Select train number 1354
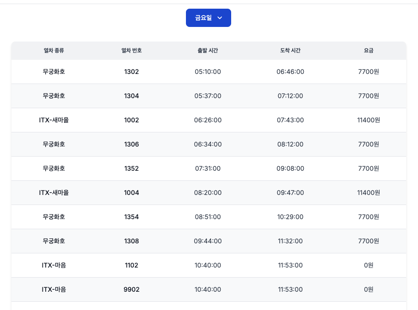The image size is (418, 310). 132,217
